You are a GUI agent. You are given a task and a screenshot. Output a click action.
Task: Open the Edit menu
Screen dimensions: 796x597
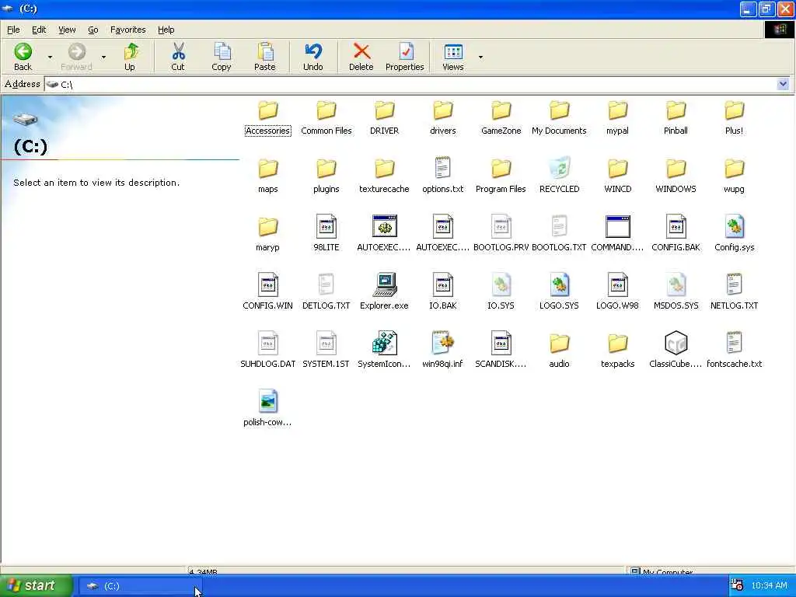(x=39, y=30)
